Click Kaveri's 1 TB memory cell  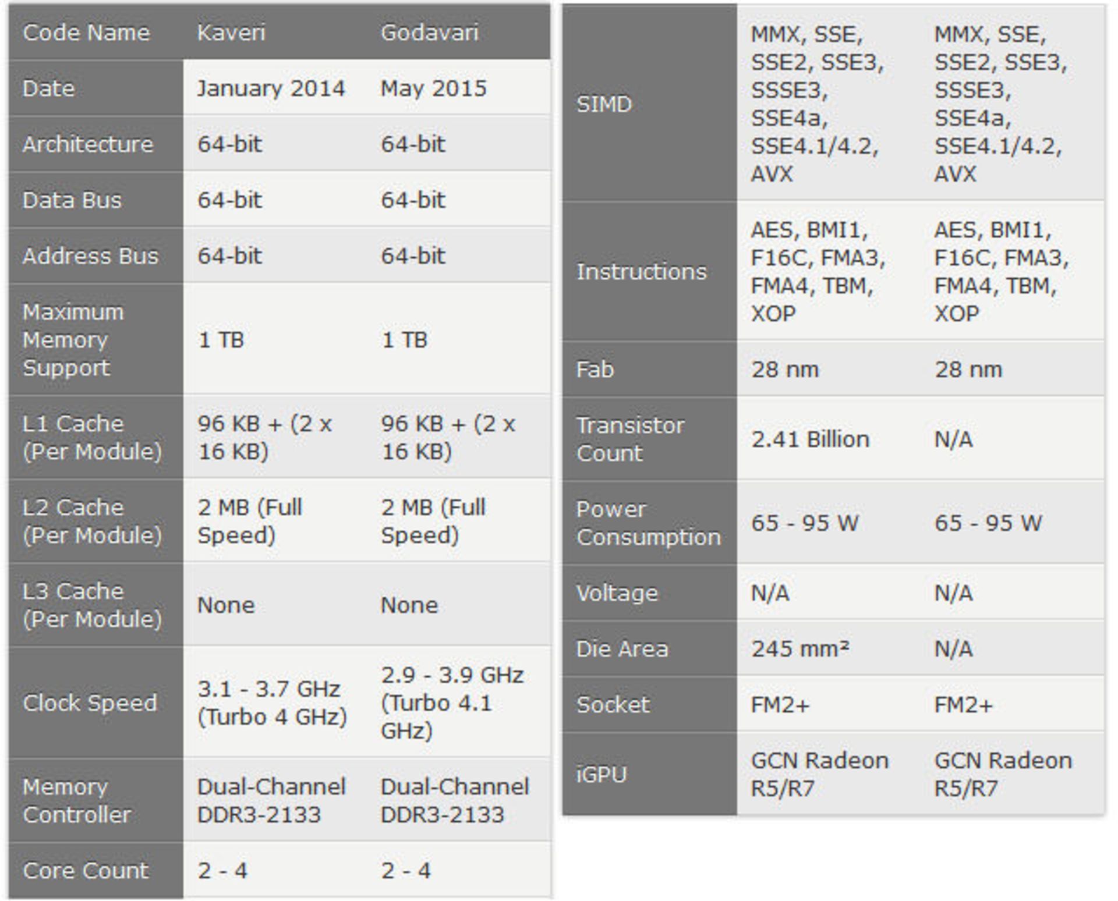275,339
